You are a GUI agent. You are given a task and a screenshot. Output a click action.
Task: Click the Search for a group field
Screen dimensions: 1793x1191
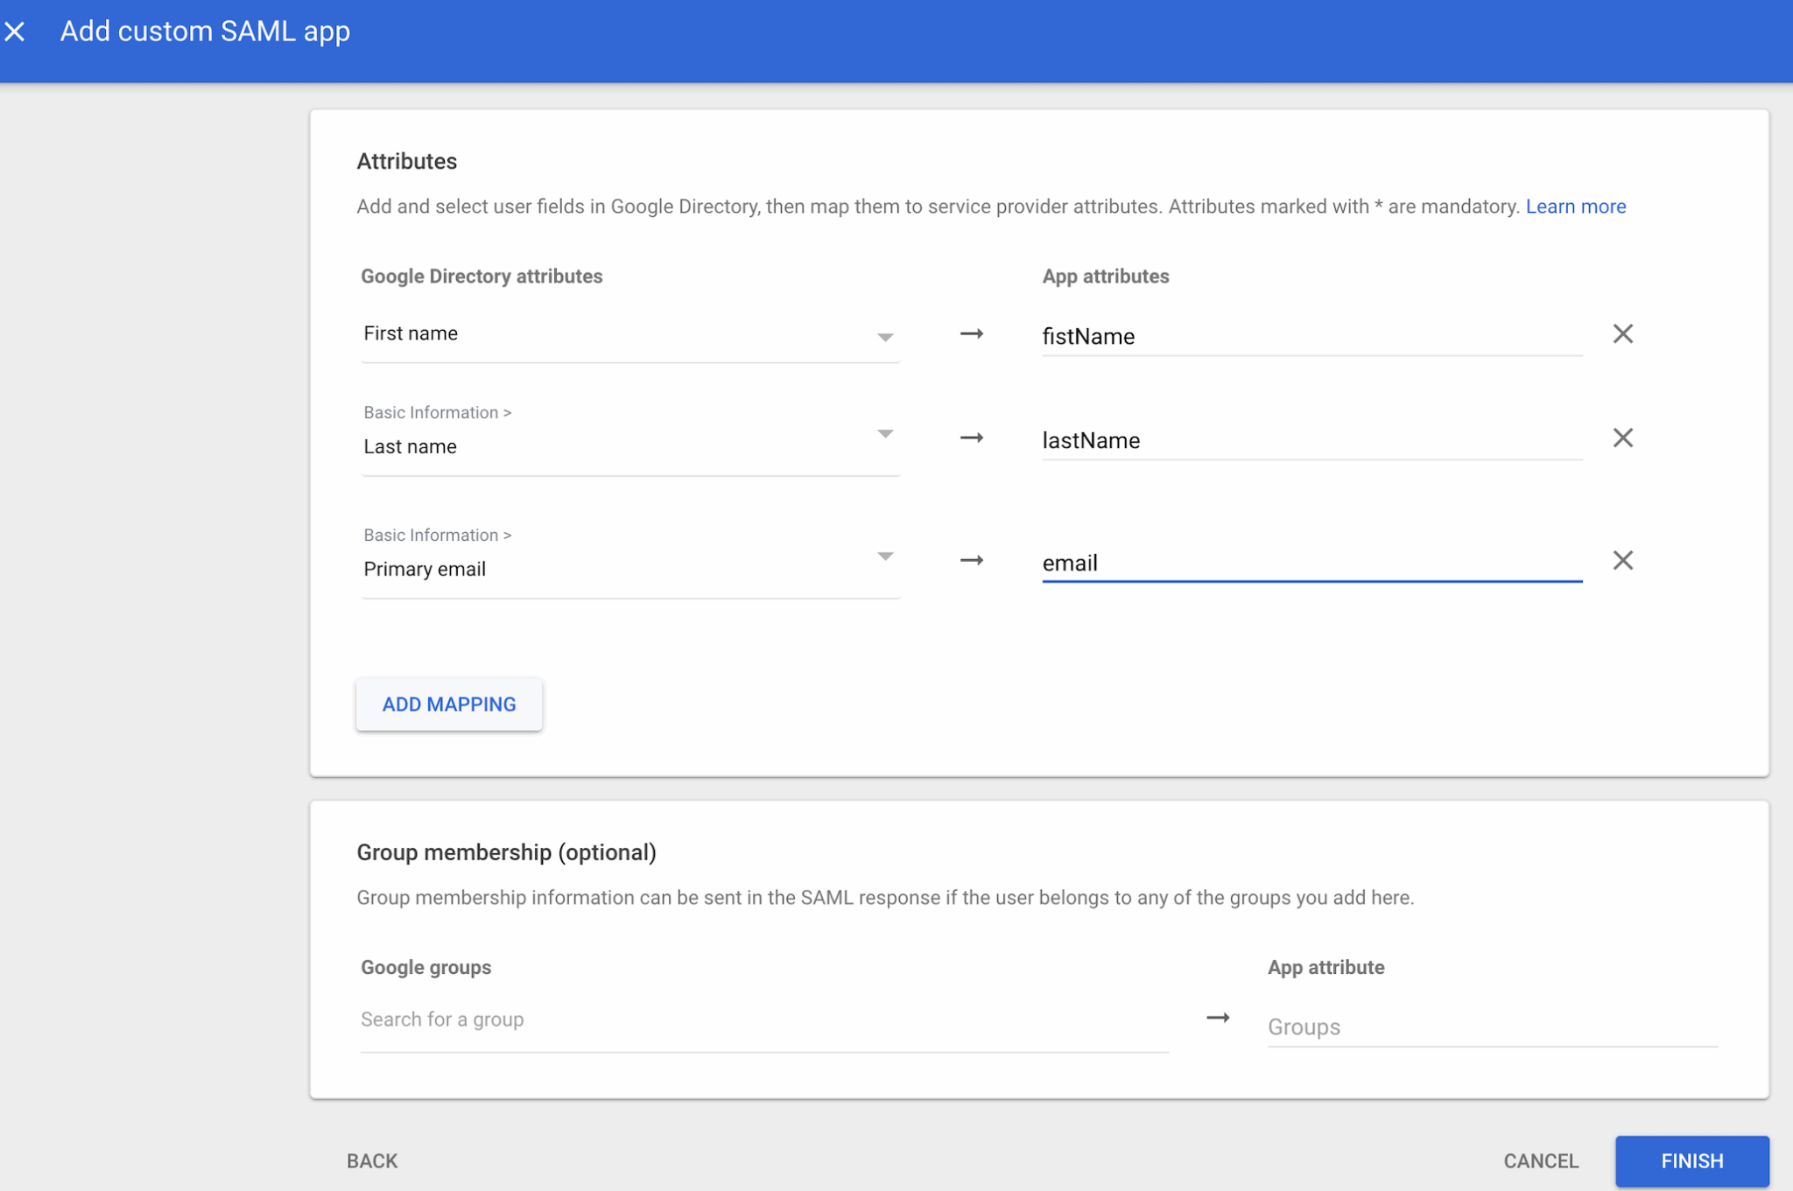pyautogui.click(x=762, y=1019)
